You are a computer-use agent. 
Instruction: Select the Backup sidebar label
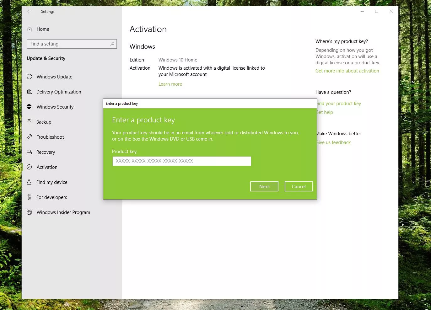[x=44, y=122]
